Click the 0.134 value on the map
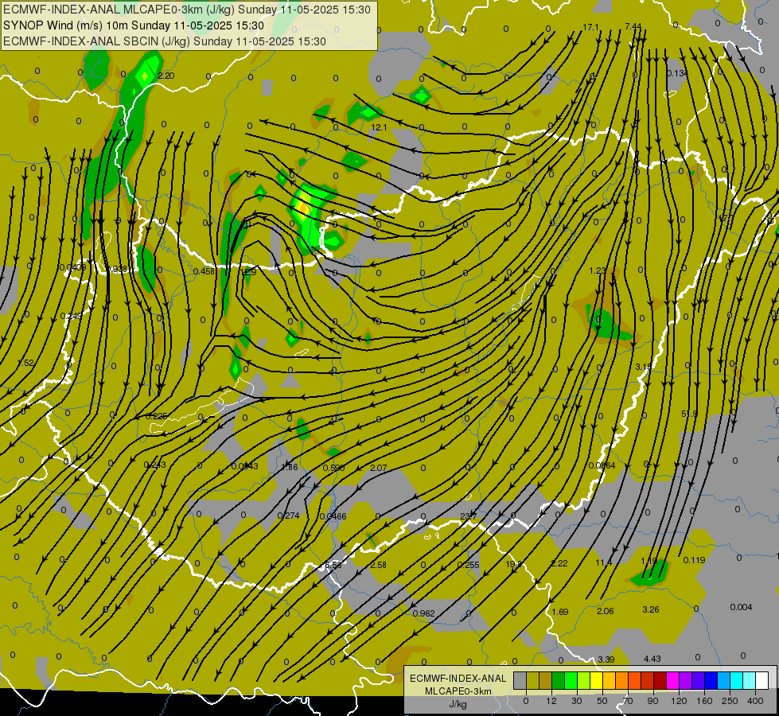This screenshot has height=716, width=779. [x=677, y=73]
